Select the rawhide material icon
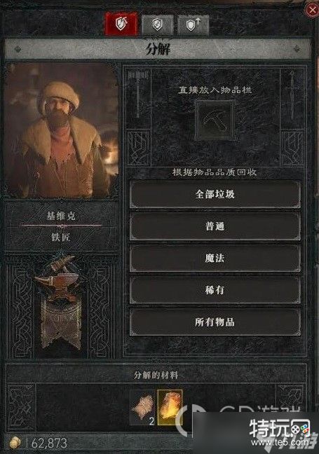The width and height of the screenshot is (319, 454). (142, 407)
